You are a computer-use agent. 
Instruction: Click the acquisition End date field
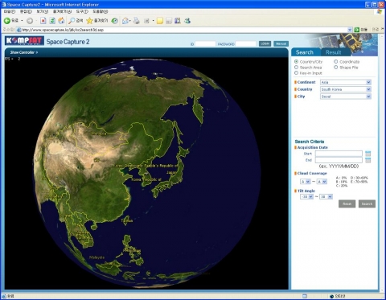point(339,160)
